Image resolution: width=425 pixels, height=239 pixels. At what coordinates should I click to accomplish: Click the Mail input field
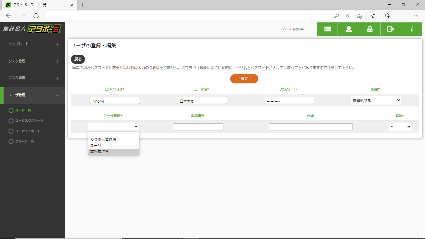[311, 127]
